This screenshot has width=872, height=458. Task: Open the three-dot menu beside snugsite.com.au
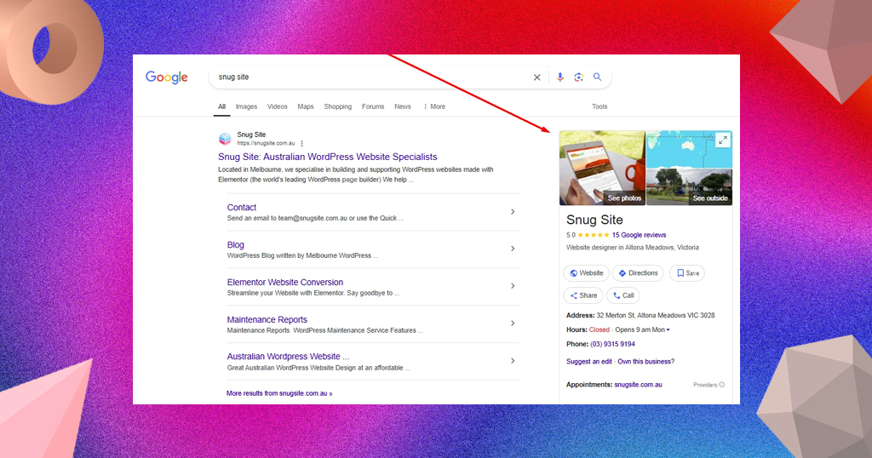tap(302, 143)
